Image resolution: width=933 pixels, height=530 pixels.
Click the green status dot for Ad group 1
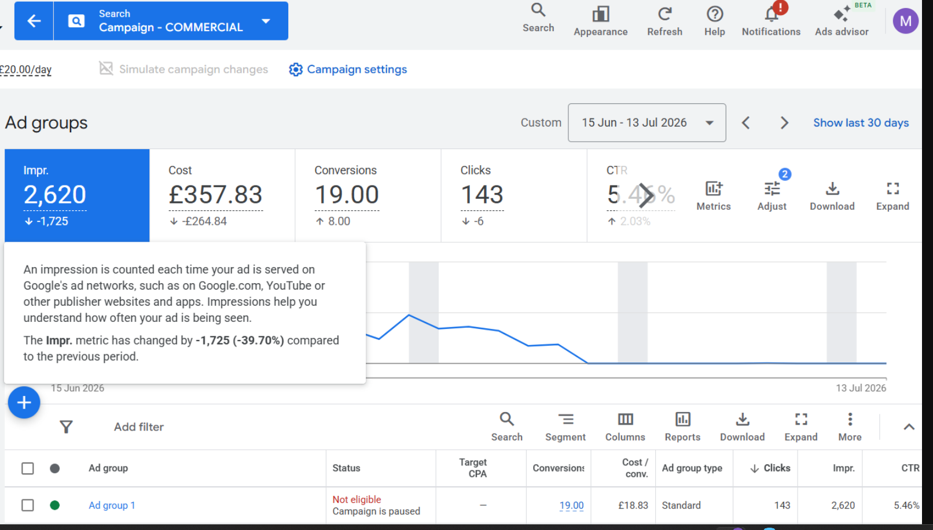point(55,505)
